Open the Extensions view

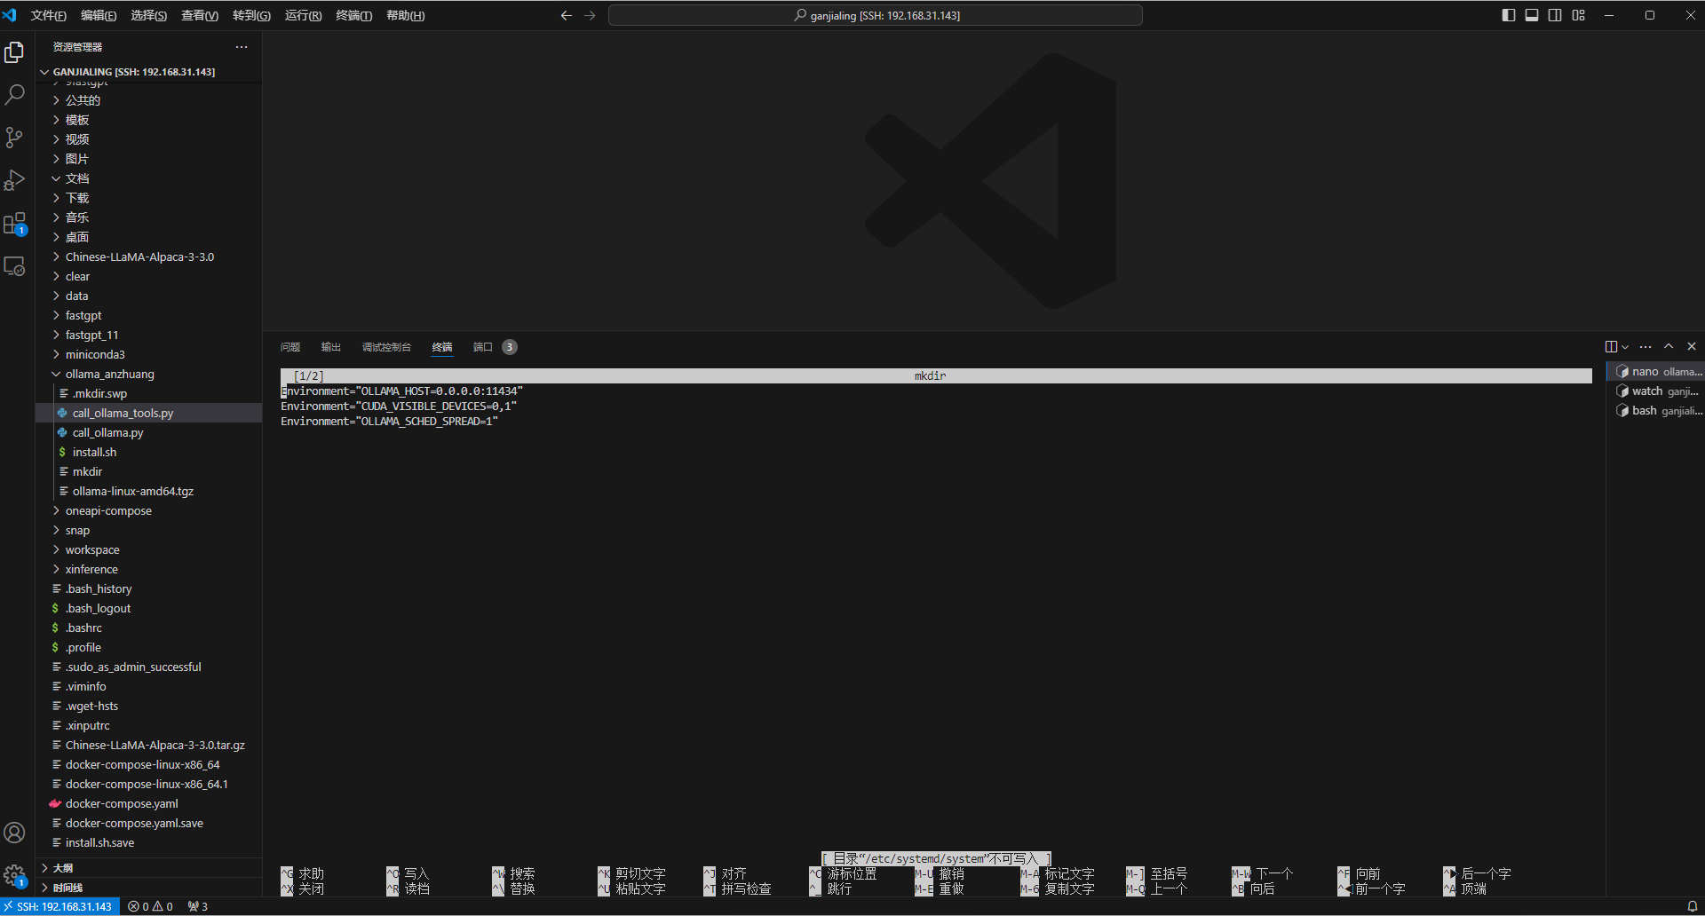14,223
